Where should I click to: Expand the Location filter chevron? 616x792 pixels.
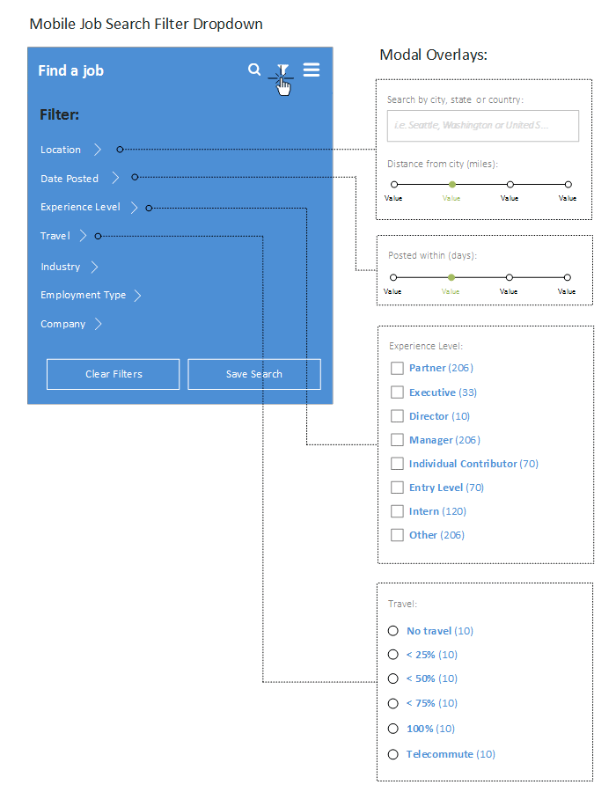98,150
